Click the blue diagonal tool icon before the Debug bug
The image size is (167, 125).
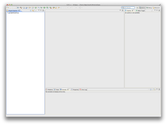click(x=39, y=8)
